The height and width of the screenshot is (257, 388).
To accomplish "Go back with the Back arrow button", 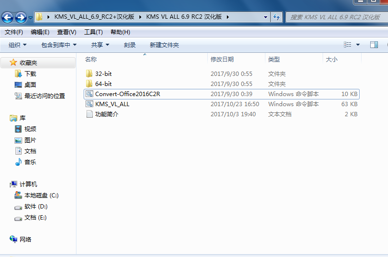I will click(x=7, y=17).
